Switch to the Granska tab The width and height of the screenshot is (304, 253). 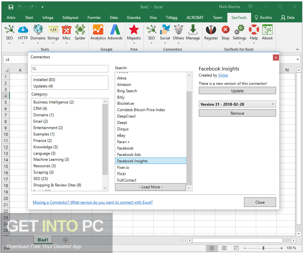(134, 18)
